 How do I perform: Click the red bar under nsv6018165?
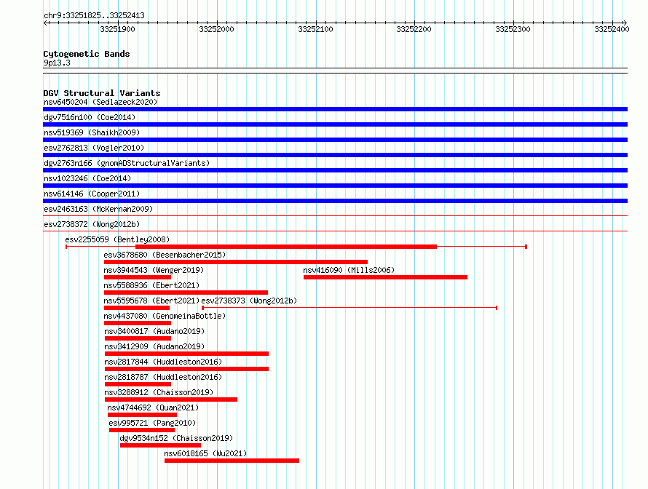click(x=232, y=461)
